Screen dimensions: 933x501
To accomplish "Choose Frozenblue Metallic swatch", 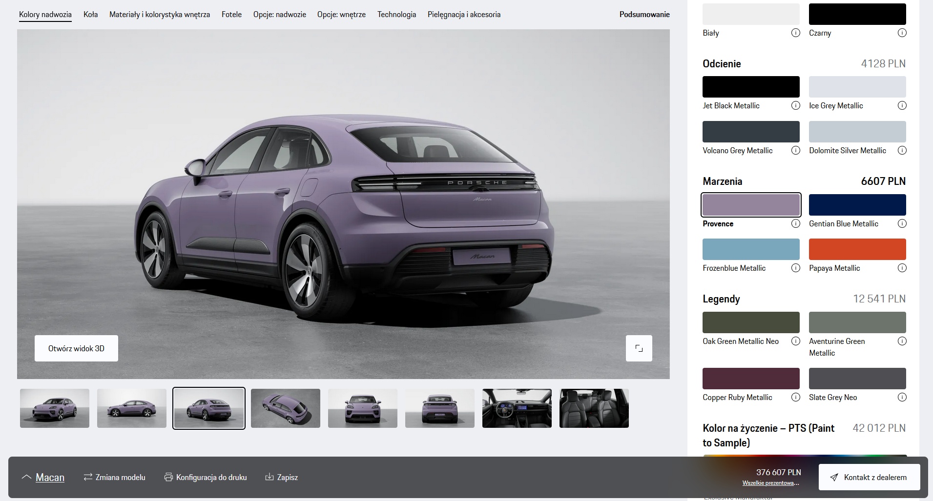I will pyautogui.click(x=751, y=249).
